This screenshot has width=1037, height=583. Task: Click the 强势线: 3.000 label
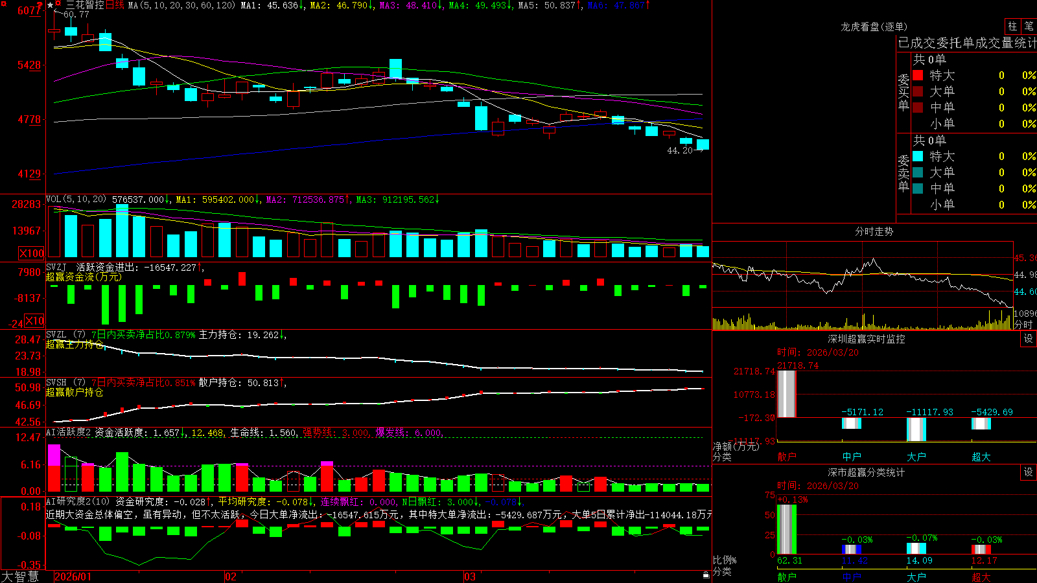click(x=336, y=432)
